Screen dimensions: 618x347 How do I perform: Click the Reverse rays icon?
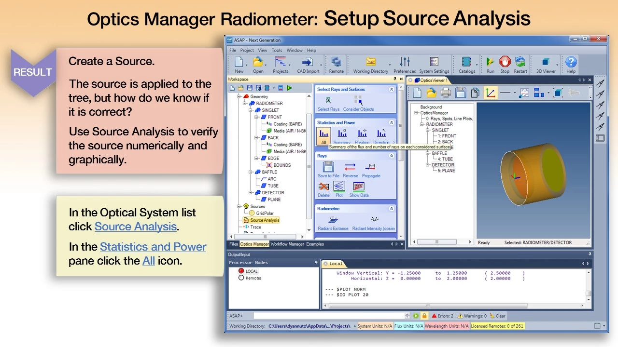click(350, 169)
